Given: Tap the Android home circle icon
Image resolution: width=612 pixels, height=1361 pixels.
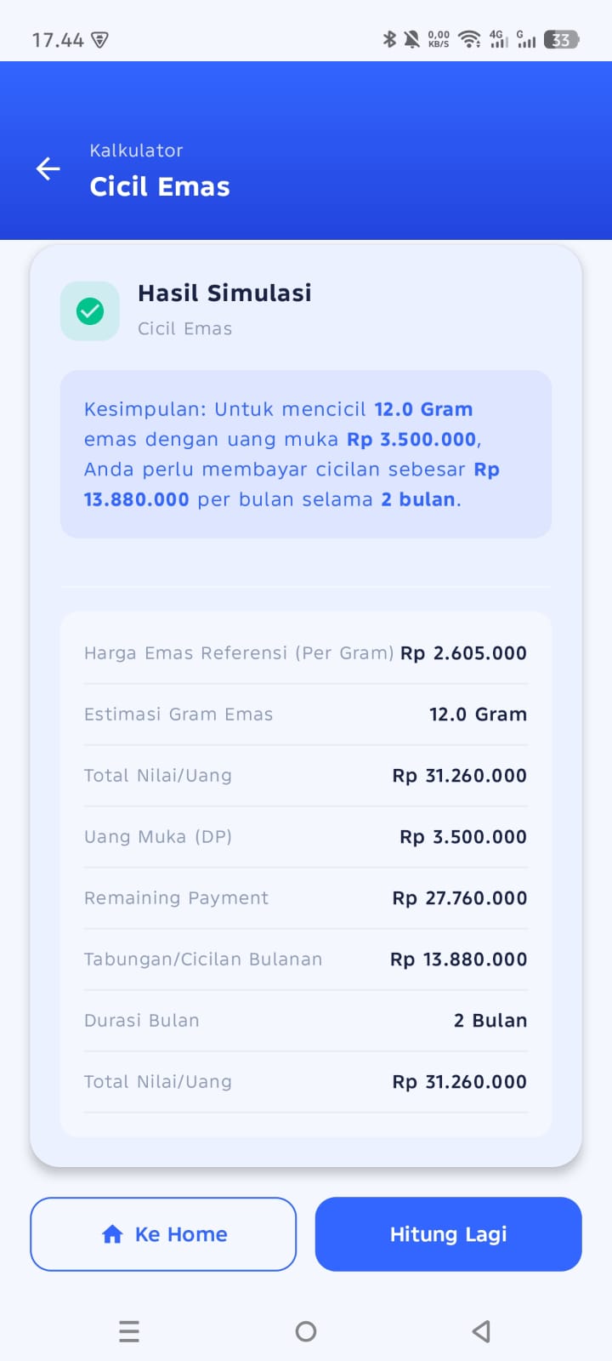Looking at the screenshot, I should coord(306,1331).
